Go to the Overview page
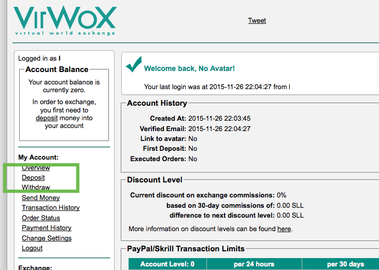 (x=36, y=167)
